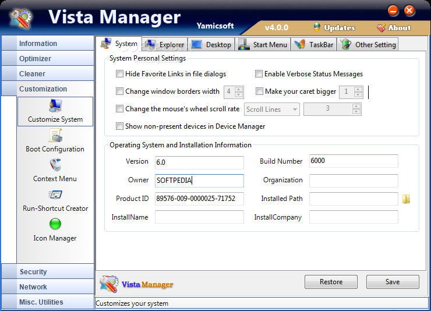Enable Verbose Status Messages checkbox
The width and height of the screenshot is (431, 311).
(x=259, y=73)
